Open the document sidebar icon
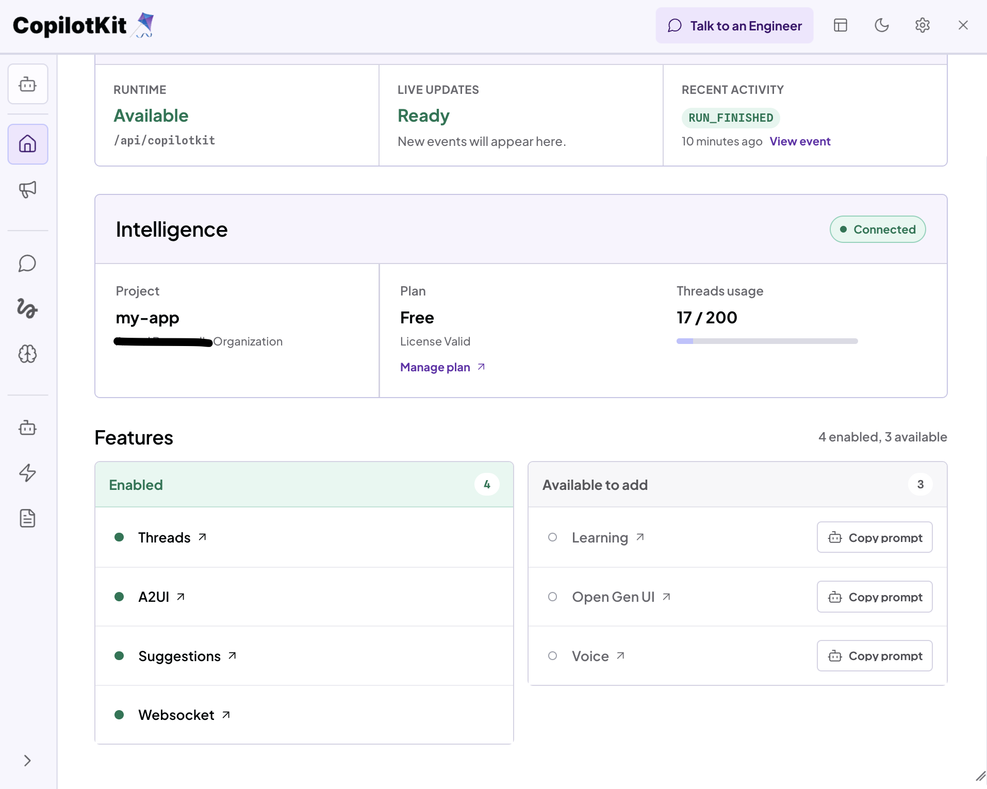Viewport: 987px width, 789px height. tap(28, 518)
